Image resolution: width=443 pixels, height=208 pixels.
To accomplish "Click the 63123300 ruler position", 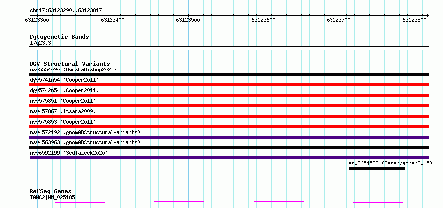I will (37, 20).
